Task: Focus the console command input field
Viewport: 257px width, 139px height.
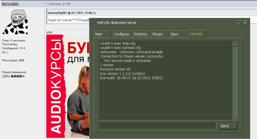Action: pyautogui.click(x=158, y=126)
